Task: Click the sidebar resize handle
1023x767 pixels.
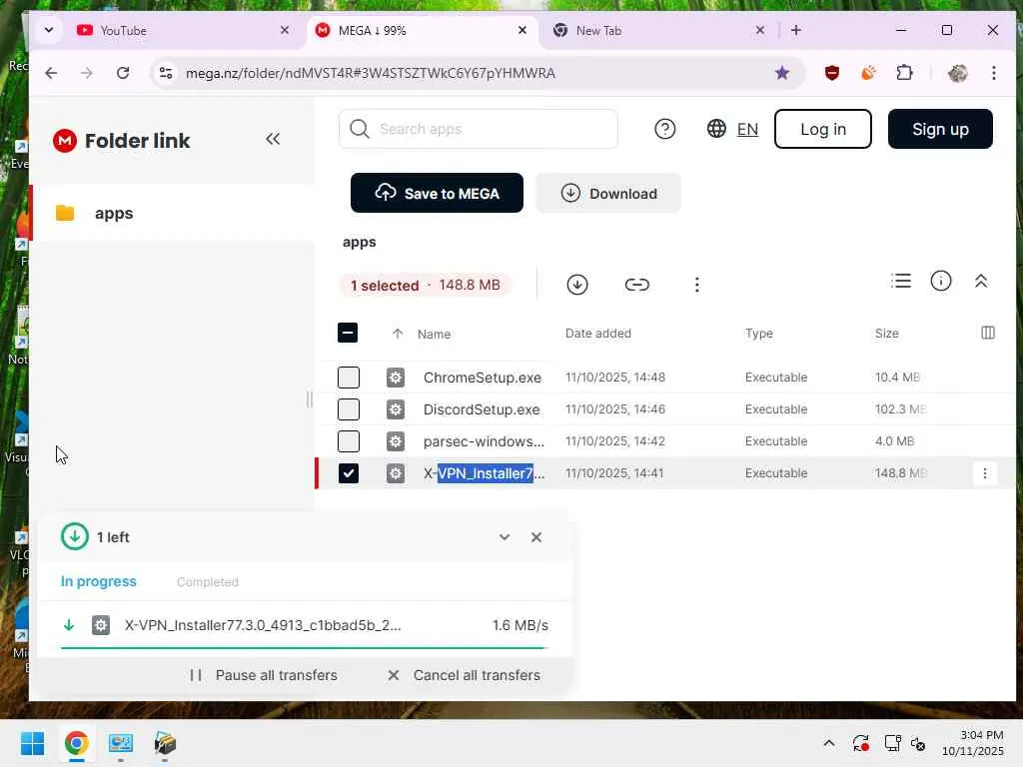Action: (310, 399)
